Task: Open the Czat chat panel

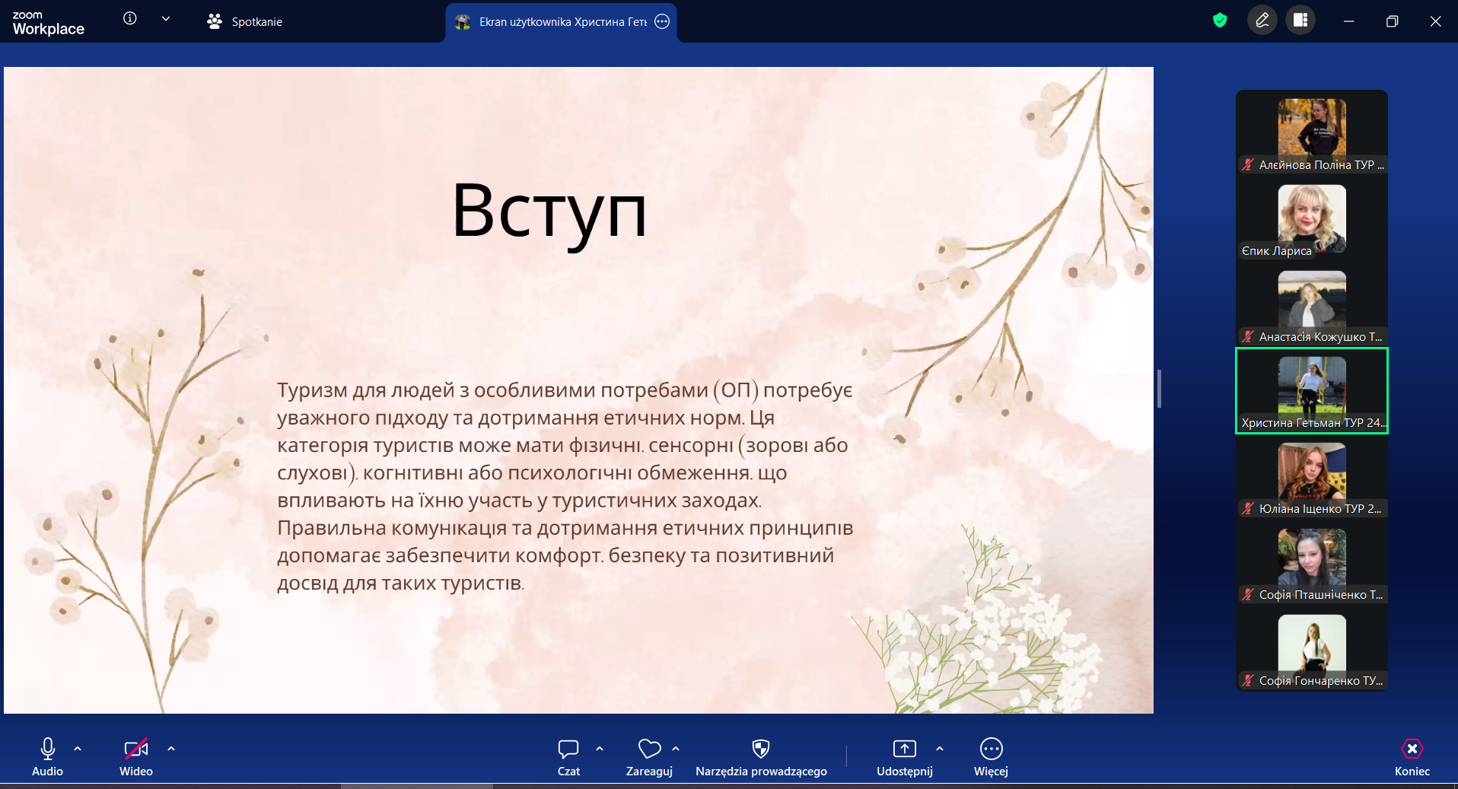Action: (x=568, y=757)
